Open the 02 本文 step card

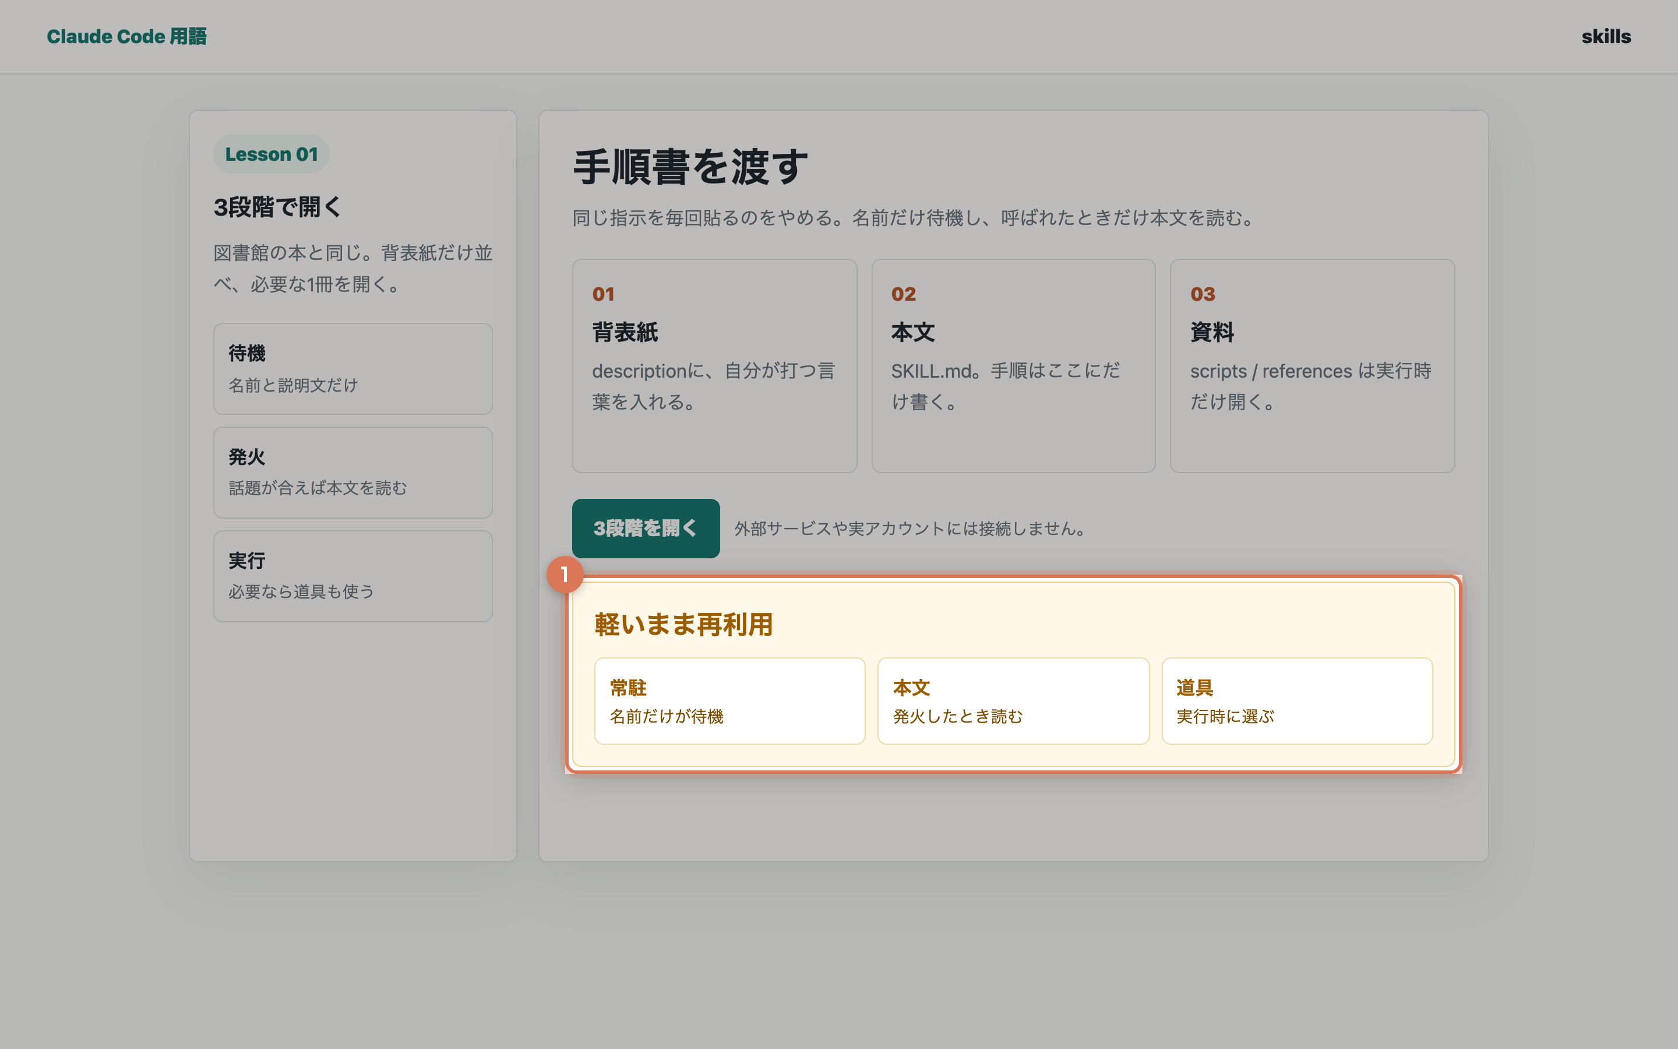1013,365
